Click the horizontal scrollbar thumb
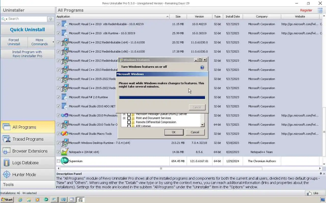The width and height of the screenshot is (326, 203). click(x=161, y=168)
